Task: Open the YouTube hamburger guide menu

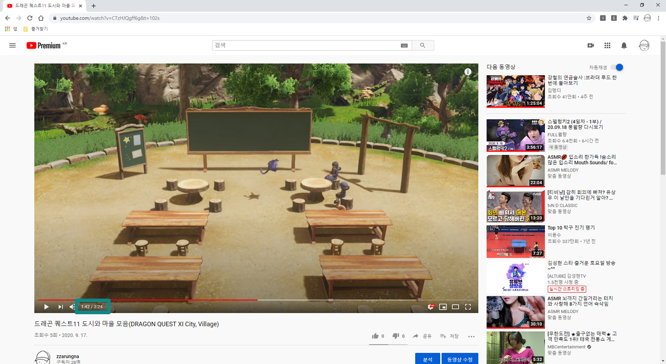Action: pyautogui.click(x=12, y=45)
